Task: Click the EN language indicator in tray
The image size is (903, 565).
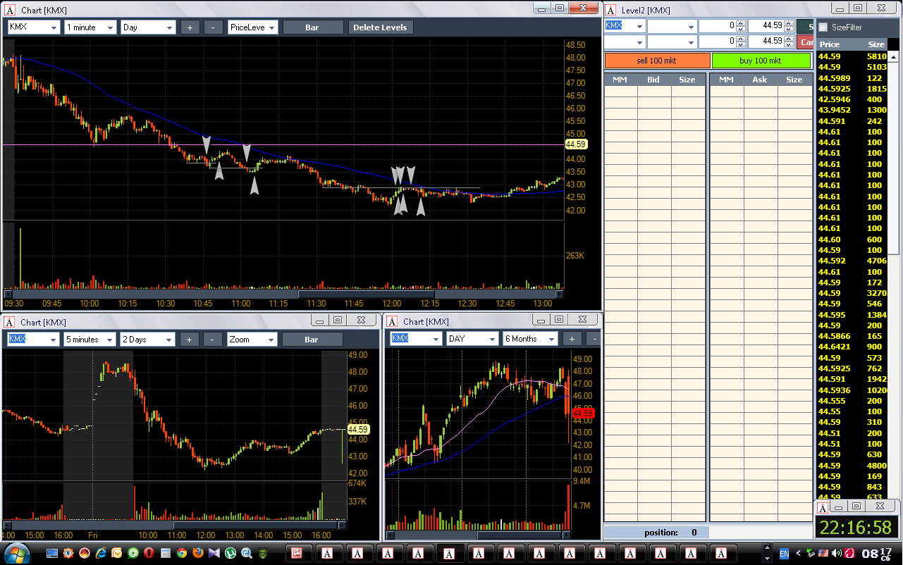Action: [x=785, y=554]
